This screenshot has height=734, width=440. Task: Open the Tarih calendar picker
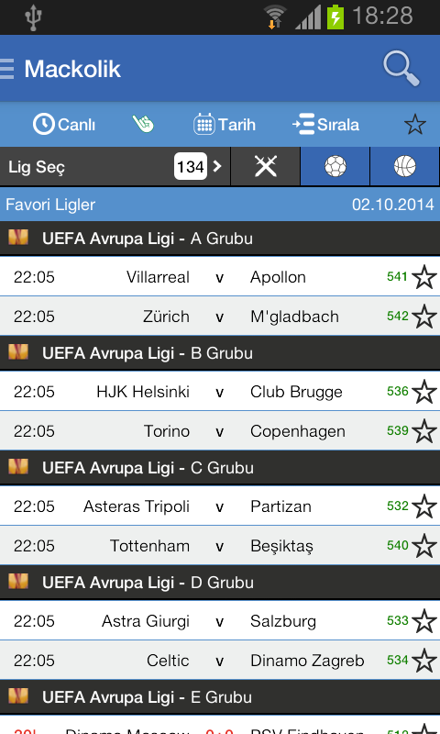(225, 125)
